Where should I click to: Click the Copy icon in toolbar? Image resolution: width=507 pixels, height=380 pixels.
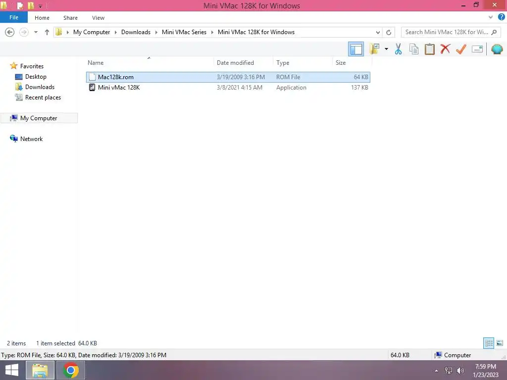[414, 49]
